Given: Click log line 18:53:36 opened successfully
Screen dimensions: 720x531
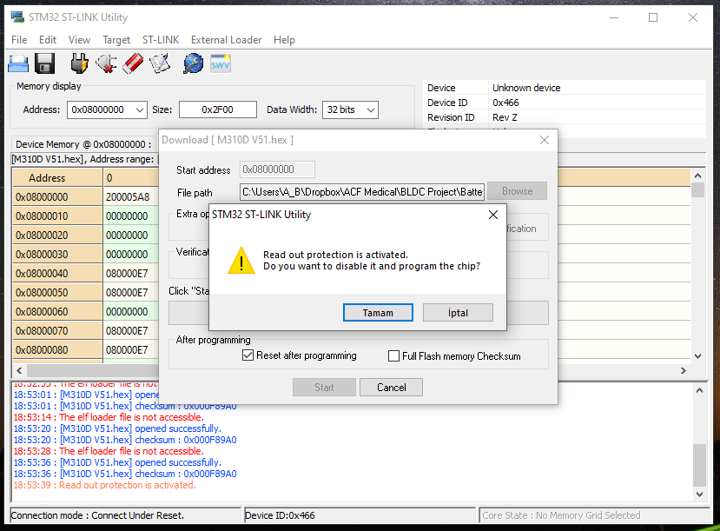Looking at the screenshot, I should click(117, 462).
